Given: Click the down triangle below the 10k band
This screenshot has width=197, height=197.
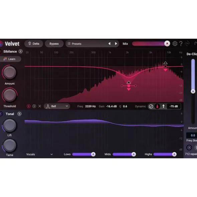Looking at the screenshot, I should click(165, 70).
